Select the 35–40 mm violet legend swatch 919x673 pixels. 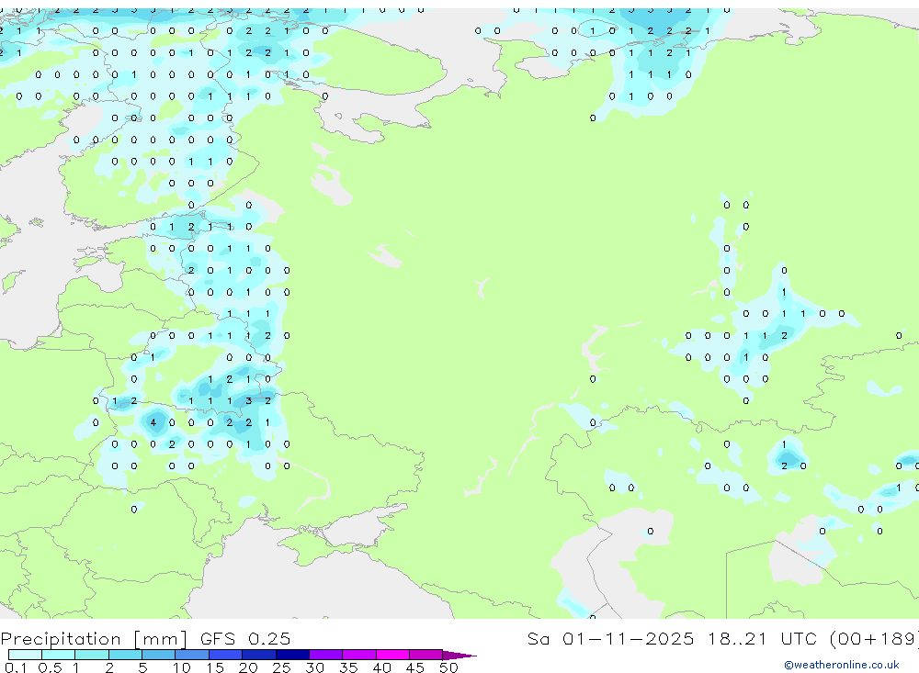point(359,655)
